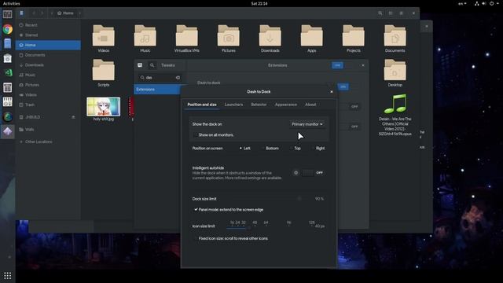
Task: Open Other Locations in Files sidebar
Action: (48, 141)
